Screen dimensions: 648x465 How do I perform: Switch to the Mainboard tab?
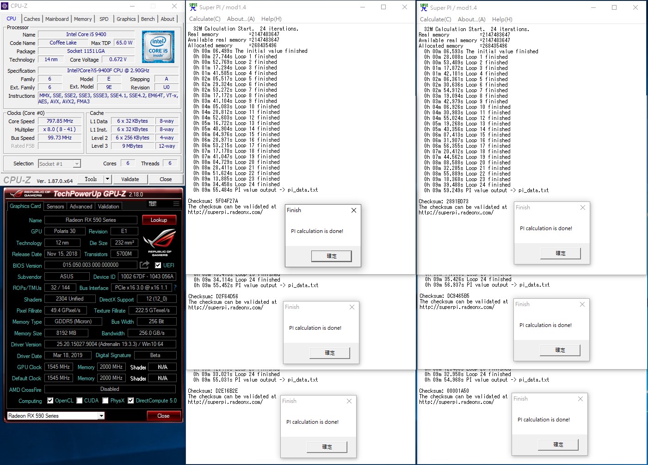point(57,19)
